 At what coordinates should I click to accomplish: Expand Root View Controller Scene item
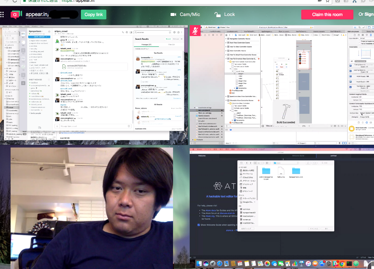[226, 43]
